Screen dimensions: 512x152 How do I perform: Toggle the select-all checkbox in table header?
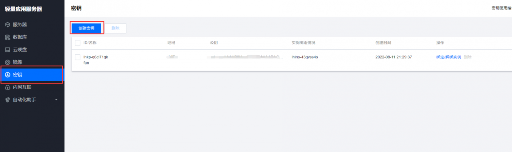[x=78, y=43]
